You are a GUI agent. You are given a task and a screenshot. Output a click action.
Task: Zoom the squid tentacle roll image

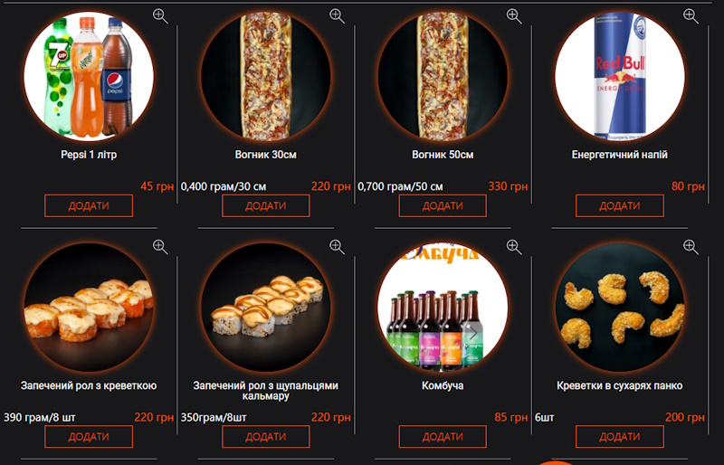(337, 247)
